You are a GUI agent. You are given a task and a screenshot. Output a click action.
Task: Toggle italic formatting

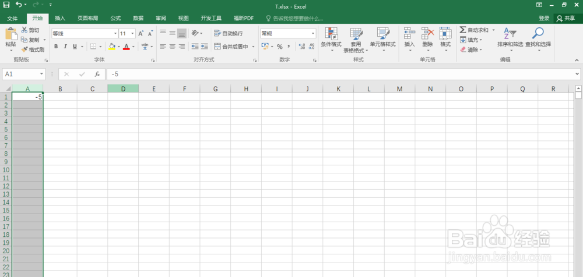click(65, 47)
